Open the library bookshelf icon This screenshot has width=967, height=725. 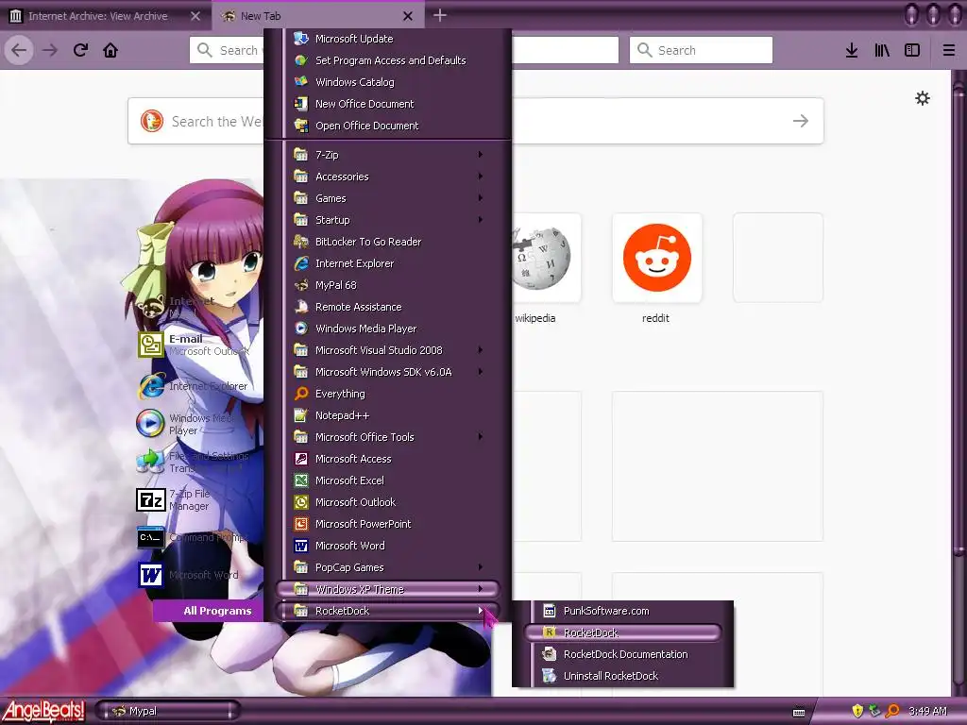(x=882, y=50)
